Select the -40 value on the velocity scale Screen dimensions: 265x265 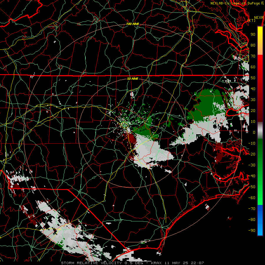tap(252, 176)
